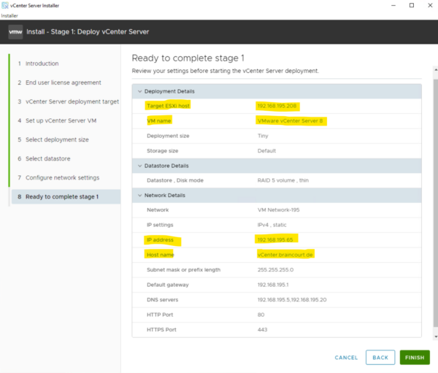This screenshot has height=373, width=438.
Task: Collapse the Network Details section chevron
Action: [139, 196]
